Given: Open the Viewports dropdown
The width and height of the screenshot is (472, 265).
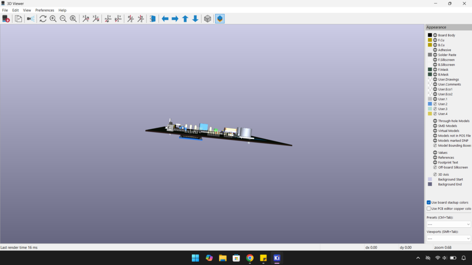Looking at the screenshot, I should click(x=448, y=239).
